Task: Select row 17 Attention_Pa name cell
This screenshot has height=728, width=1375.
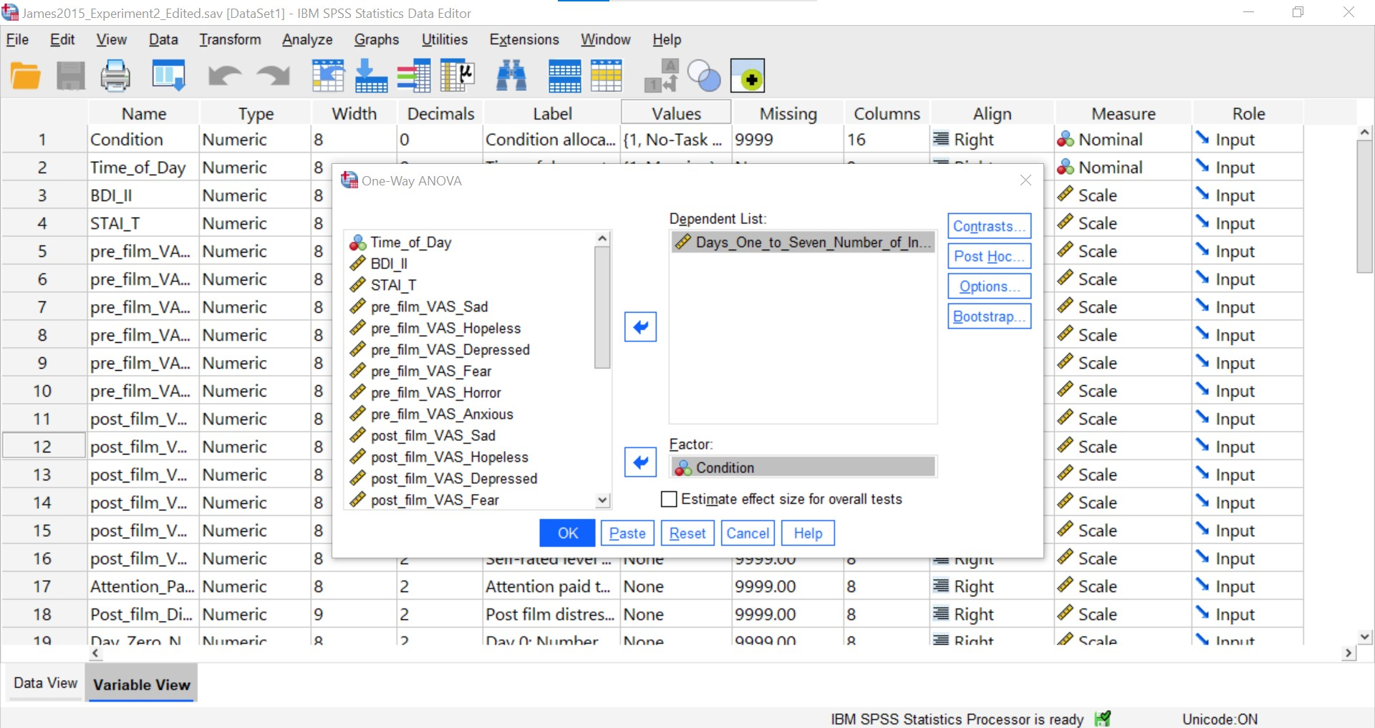Action: (143, 586)
